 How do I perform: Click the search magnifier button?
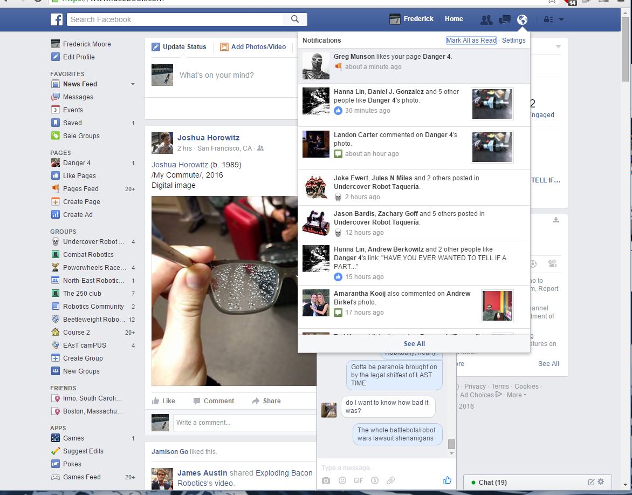(295, 19)
